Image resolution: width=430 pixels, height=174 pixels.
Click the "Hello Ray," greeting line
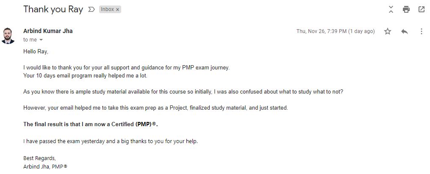click(x=36, y=52)
